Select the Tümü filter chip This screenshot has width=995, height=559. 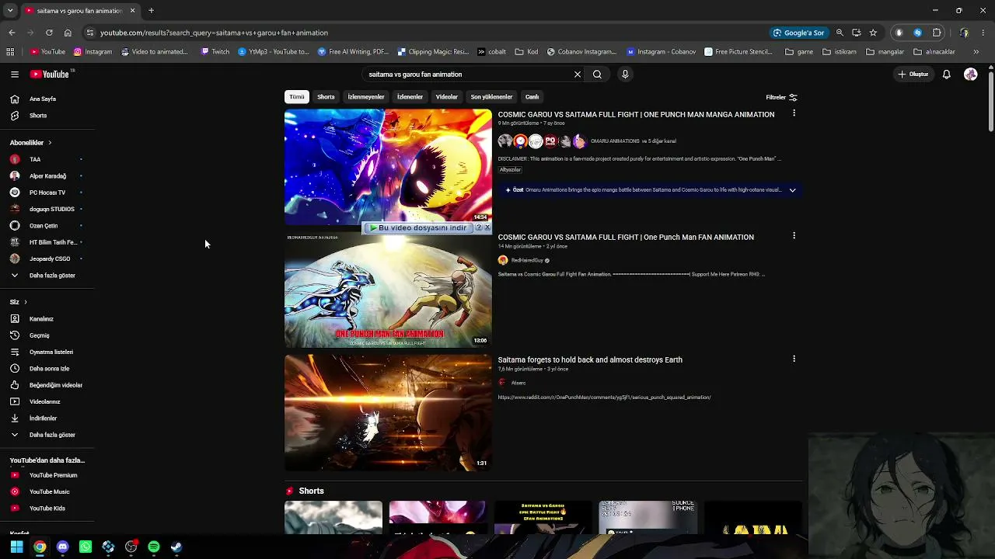click(x=297, y=97)
